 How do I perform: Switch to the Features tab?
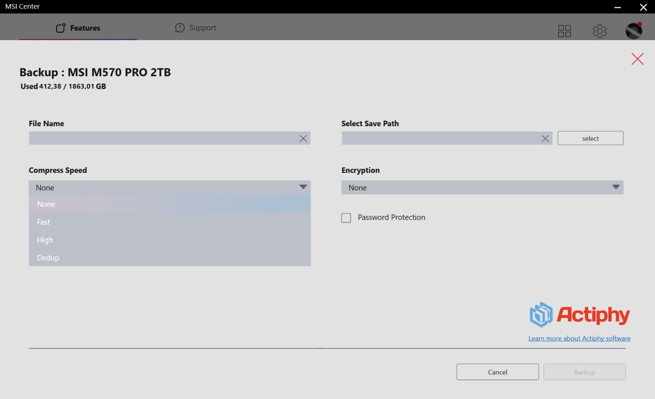click(x=78, y=28)
